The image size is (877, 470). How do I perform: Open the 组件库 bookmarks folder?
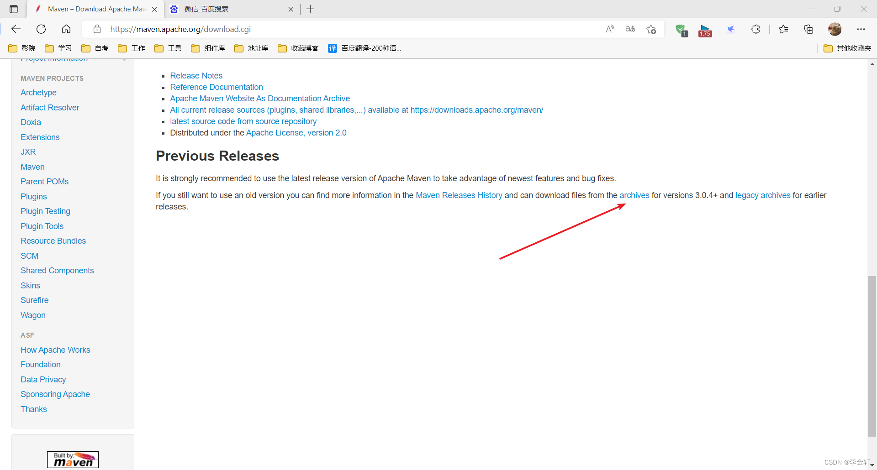208,48
